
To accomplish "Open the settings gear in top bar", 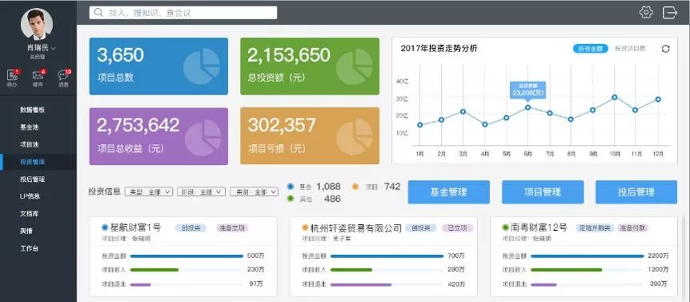I will coord(646,12).
